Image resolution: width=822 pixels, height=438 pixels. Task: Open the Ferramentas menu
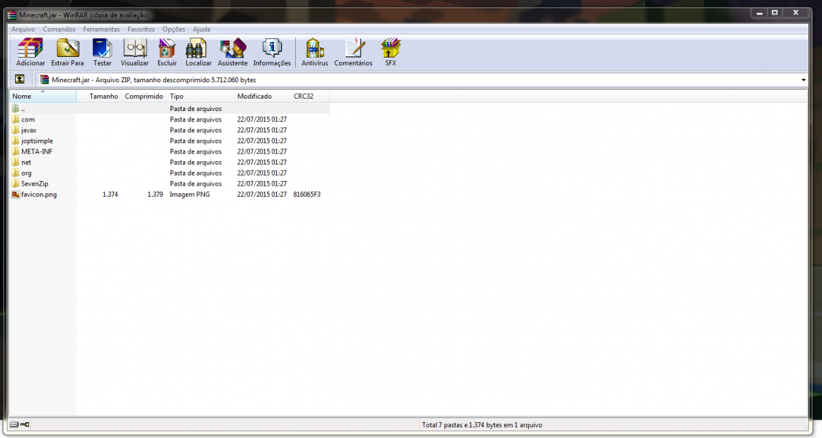pyautogui.click(x=101, y=29)
